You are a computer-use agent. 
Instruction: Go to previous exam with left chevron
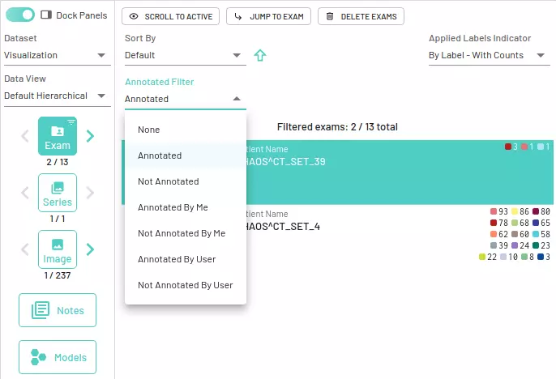pyautogui.click(x=25, y=136)
